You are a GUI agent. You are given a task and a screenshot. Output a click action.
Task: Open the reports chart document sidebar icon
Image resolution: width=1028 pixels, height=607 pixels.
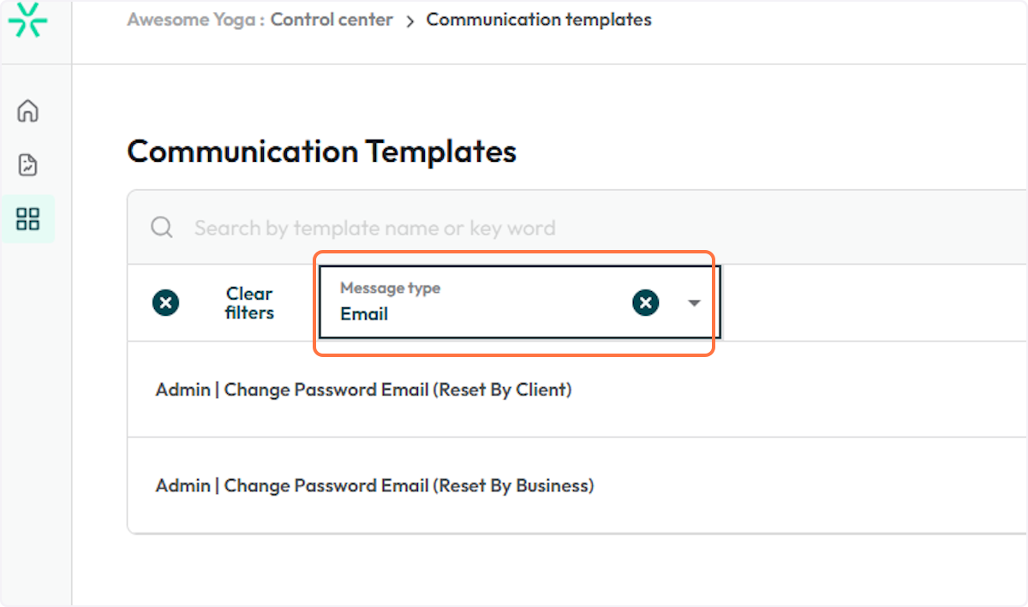coord(28,165)
